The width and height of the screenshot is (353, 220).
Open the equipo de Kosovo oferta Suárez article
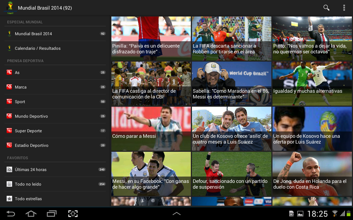coord(312,129)
